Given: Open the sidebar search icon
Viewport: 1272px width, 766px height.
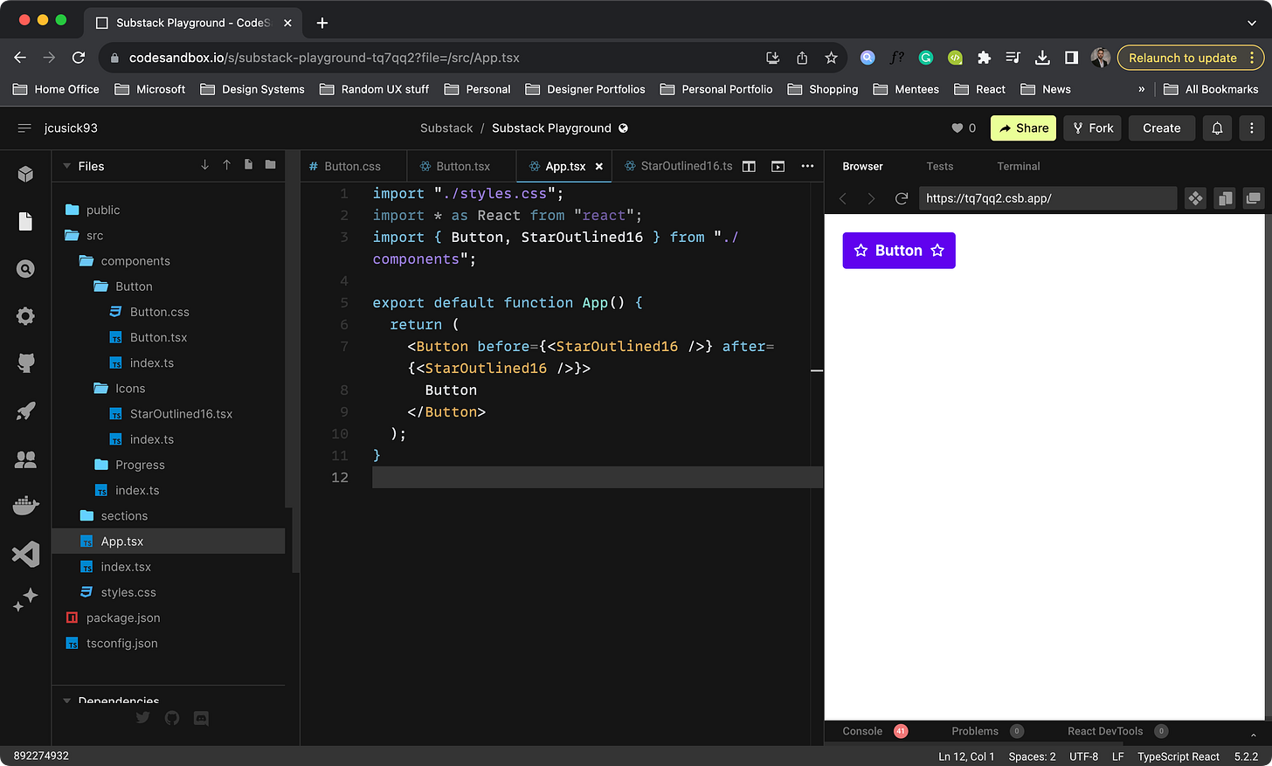Looking at the screenshot, I should point(25,269).
